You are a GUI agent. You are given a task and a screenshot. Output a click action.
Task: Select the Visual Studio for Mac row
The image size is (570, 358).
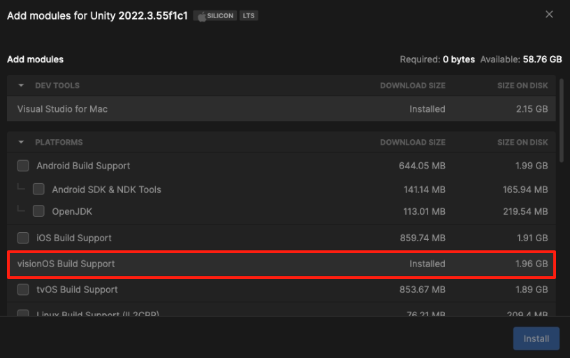(x=281, y=109)
